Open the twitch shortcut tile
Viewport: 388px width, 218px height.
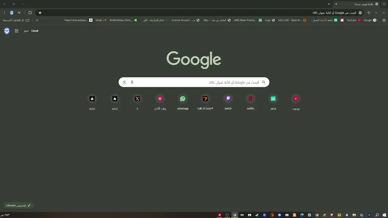[228, 102]
